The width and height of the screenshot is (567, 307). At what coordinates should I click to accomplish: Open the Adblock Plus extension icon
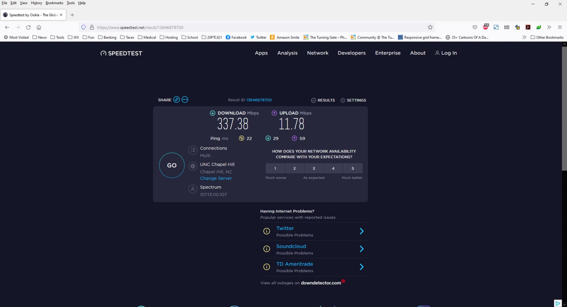click(x=486, y=27)
